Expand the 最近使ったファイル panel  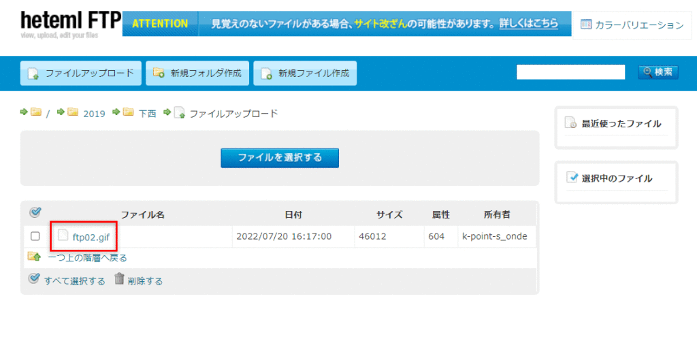[621, 124]
